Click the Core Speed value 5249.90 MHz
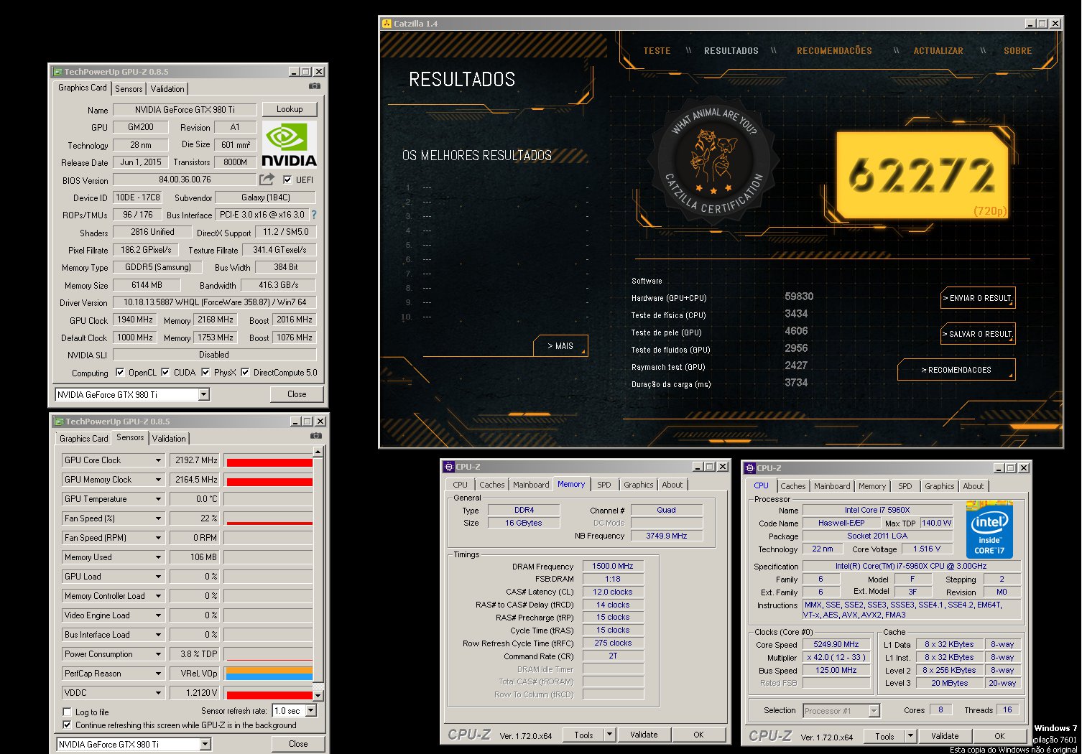This screenshot has width=1082, height=754. [836, 644]
